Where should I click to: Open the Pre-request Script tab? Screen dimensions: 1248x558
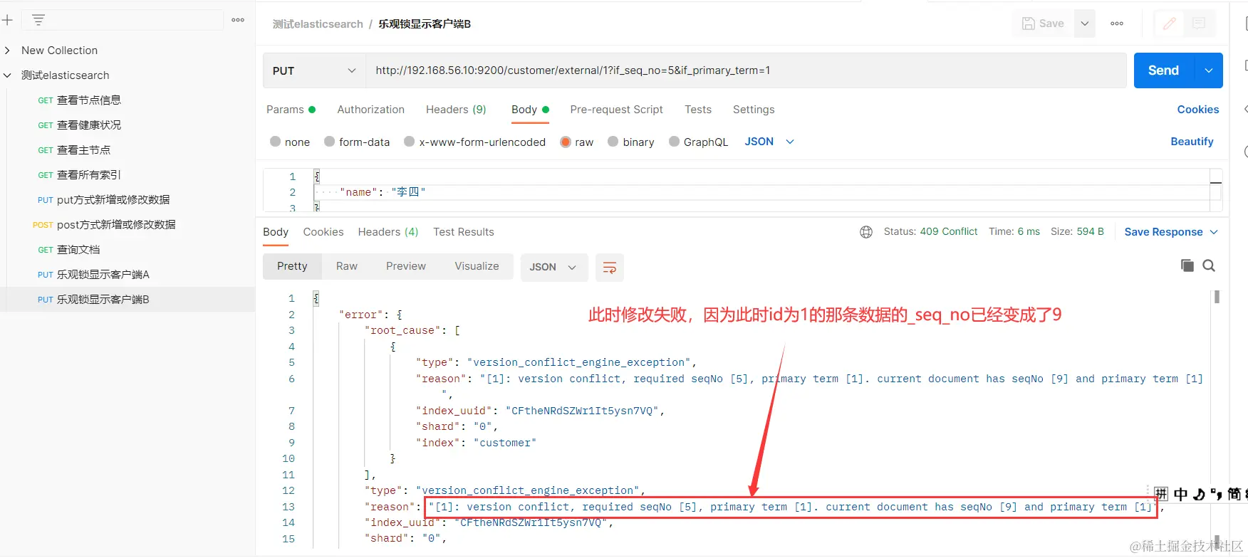click(616, 110)
